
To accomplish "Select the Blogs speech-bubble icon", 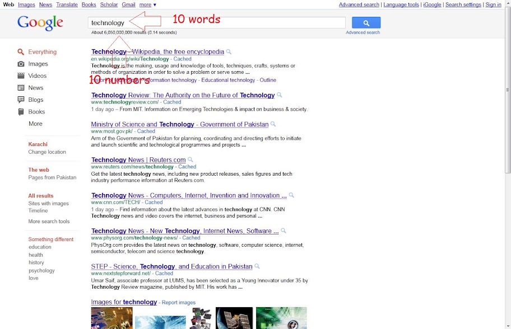I will point(21,100).
